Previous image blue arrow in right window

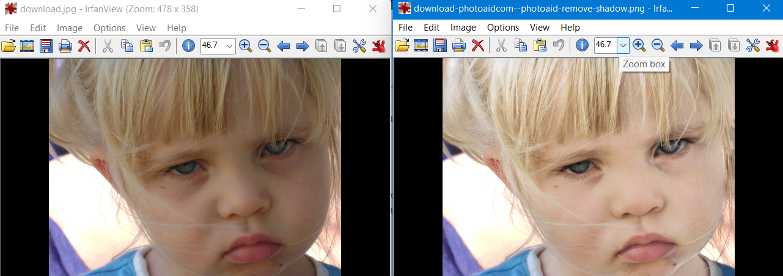(677, 45)
